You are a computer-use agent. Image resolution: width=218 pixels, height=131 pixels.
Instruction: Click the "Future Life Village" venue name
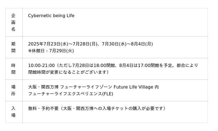click(x=133, y=87)
